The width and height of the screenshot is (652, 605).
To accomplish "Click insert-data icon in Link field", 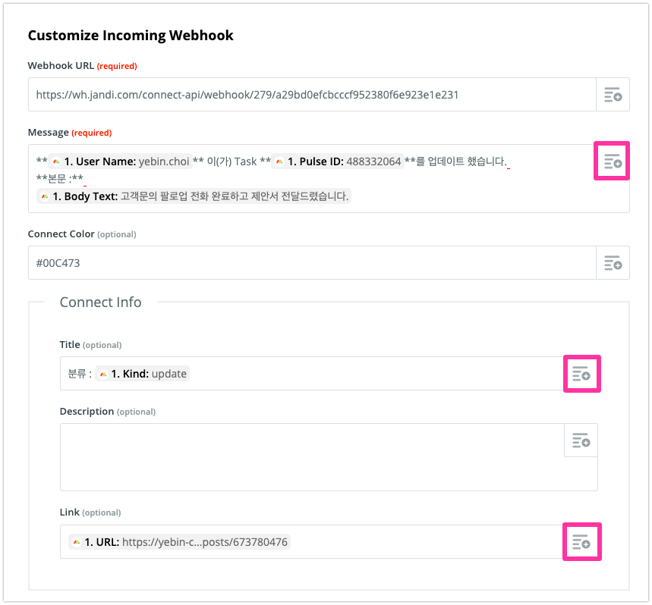I will 581,541.
